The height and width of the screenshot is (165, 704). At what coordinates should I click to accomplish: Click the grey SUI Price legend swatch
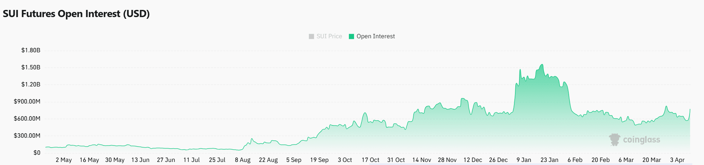[x=311, y=36]
